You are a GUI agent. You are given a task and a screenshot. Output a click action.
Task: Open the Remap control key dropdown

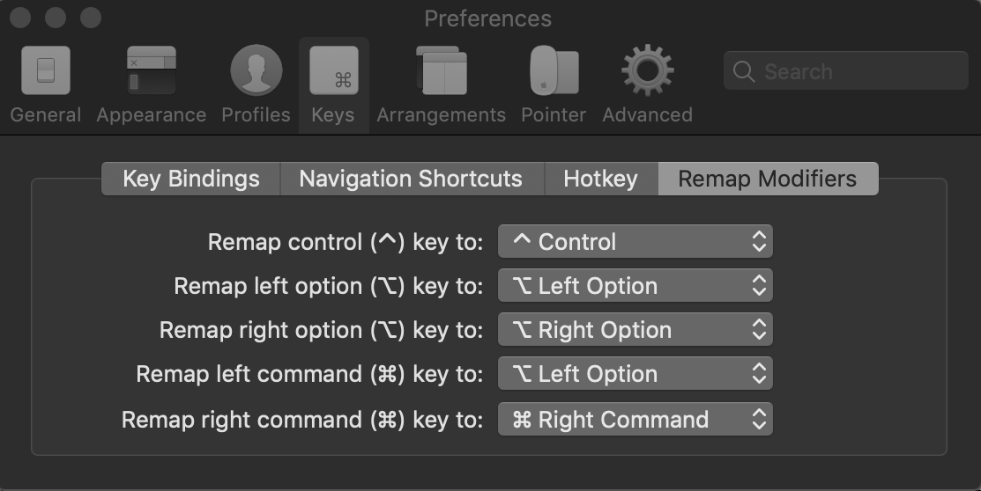point(635,242)
